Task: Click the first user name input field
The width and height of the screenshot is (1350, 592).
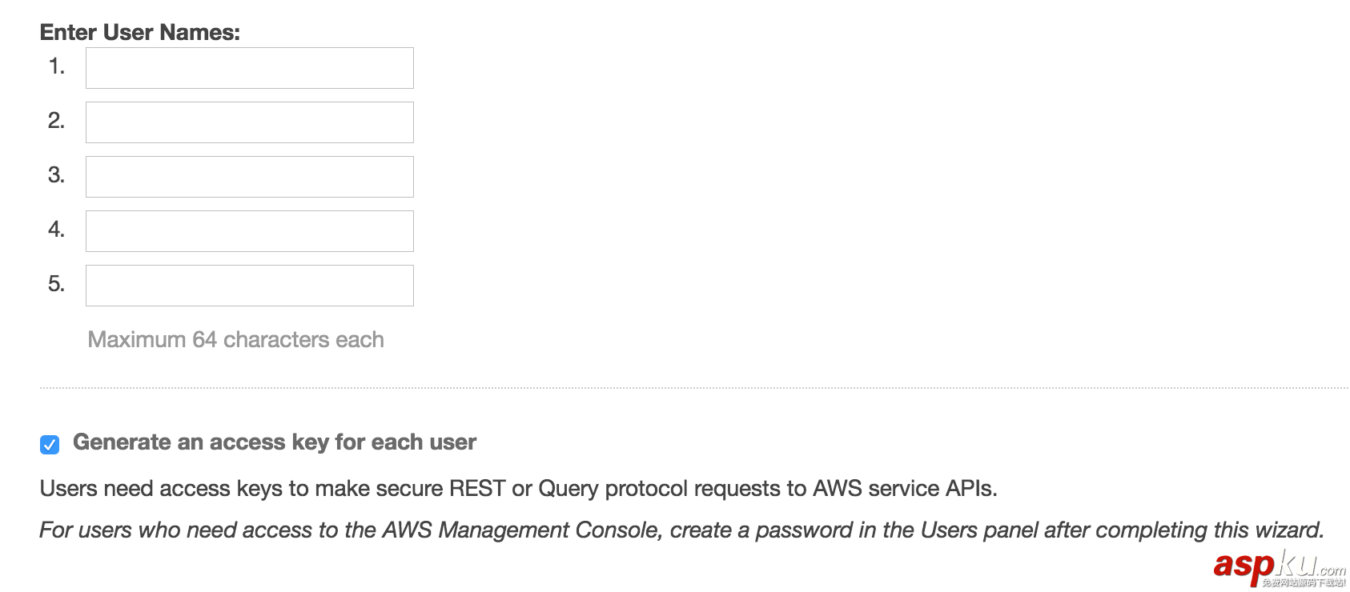Action: tap(249, 68)
